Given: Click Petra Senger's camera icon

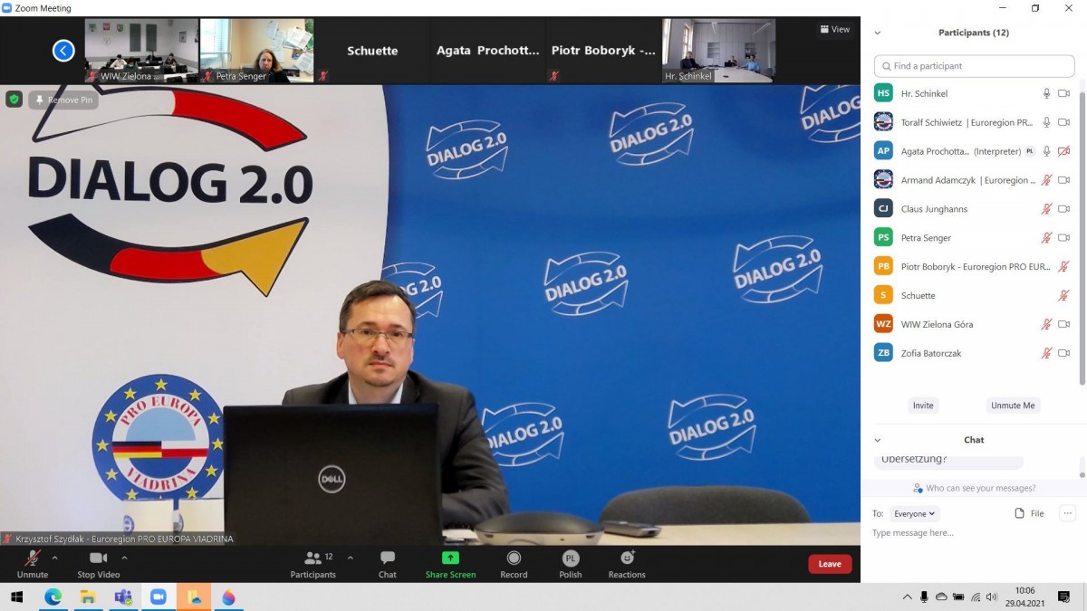Looking at the screenshot, I should tap(1064, 238).
